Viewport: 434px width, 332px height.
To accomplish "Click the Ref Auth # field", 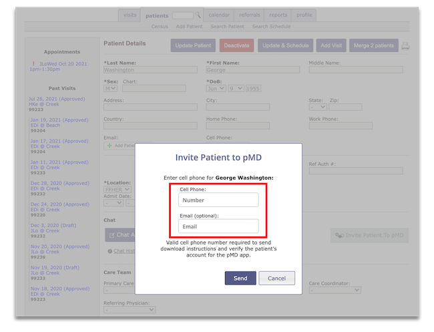I will coord(356,171).
